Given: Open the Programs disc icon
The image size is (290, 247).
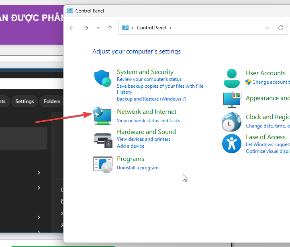Looking at the screenshot, I should [103, 165].
